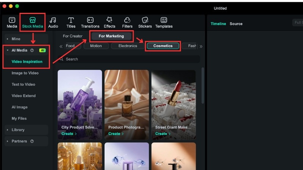Open the Stickers icon
The height and width of the screenshot is (170, 303).
(x=145, y=20)
